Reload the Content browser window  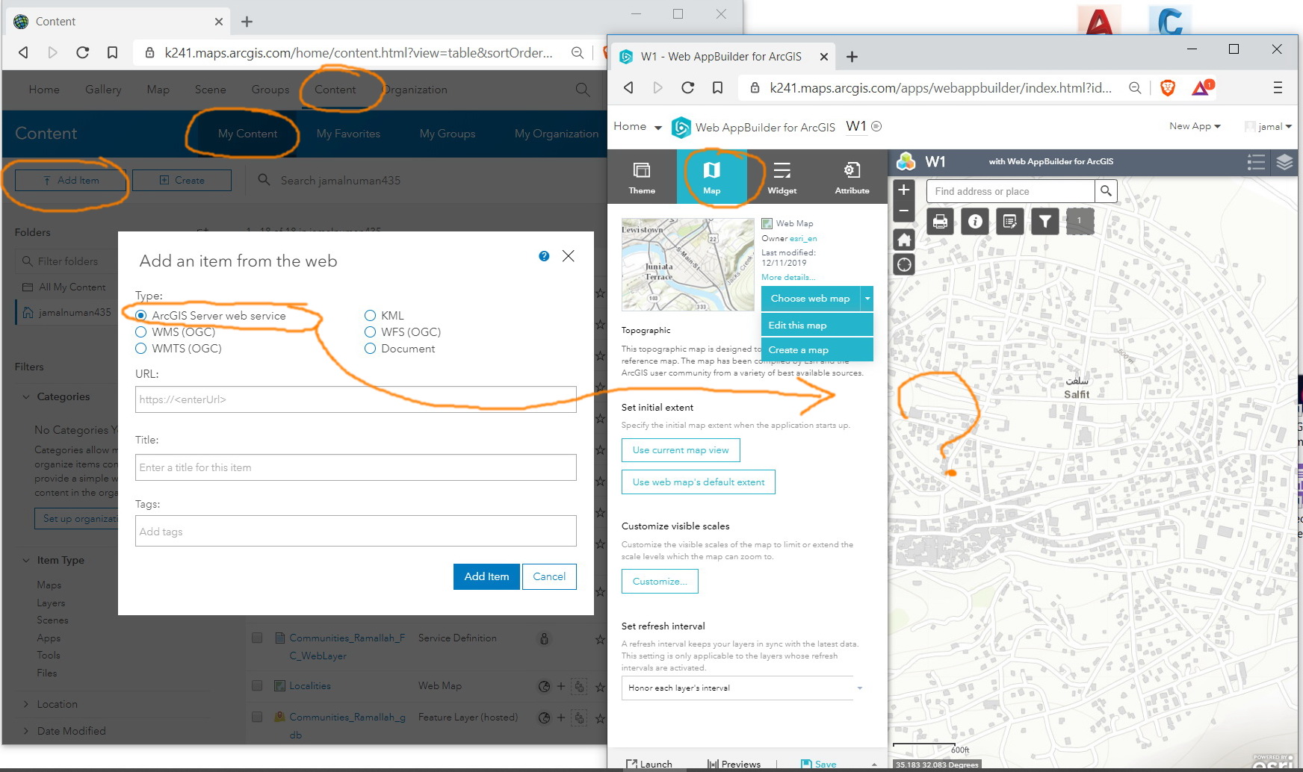tap(82, 52)
